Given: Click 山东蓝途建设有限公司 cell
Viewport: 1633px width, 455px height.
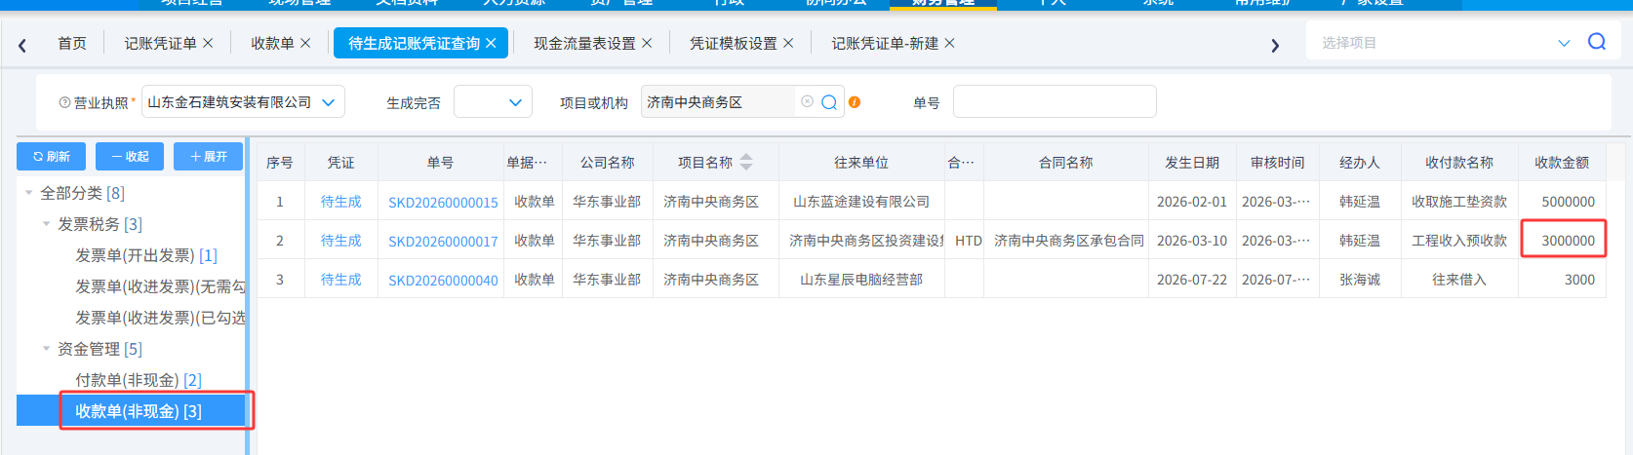Looking at the screenshot, I should pyautogui.click(x=861, y=202).
